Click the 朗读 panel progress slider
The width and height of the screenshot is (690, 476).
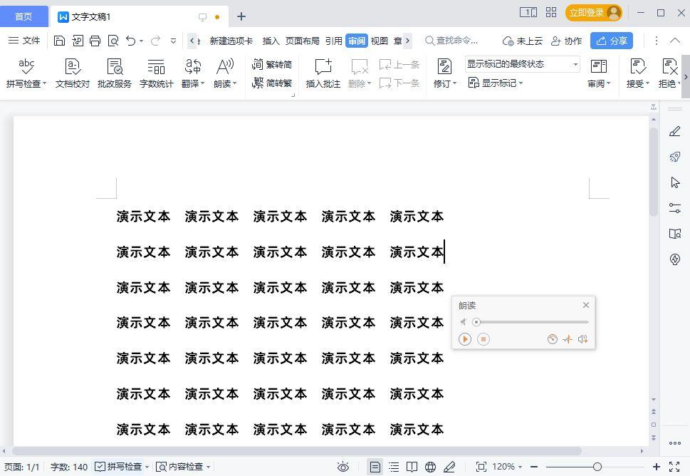[x=531, y=322]
